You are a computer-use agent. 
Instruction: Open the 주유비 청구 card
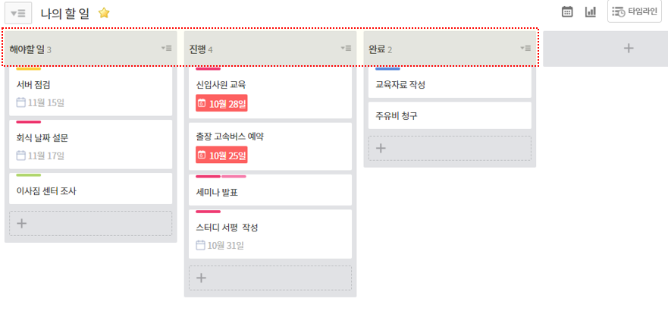point(450,116)
